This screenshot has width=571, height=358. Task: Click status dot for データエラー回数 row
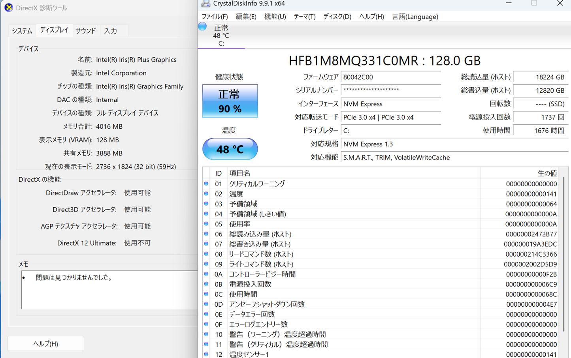pyautogui.click(x=206, y=314)
